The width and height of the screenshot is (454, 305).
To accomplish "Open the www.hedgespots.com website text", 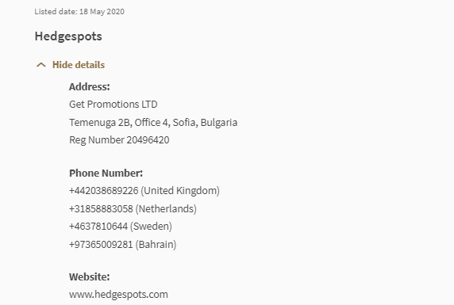I will 118,295.
